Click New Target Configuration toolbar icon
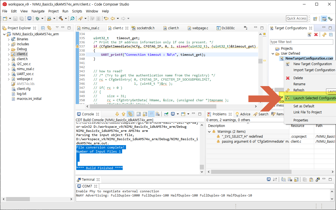Screen dimensions: 336x210 [x=310, y=34]
